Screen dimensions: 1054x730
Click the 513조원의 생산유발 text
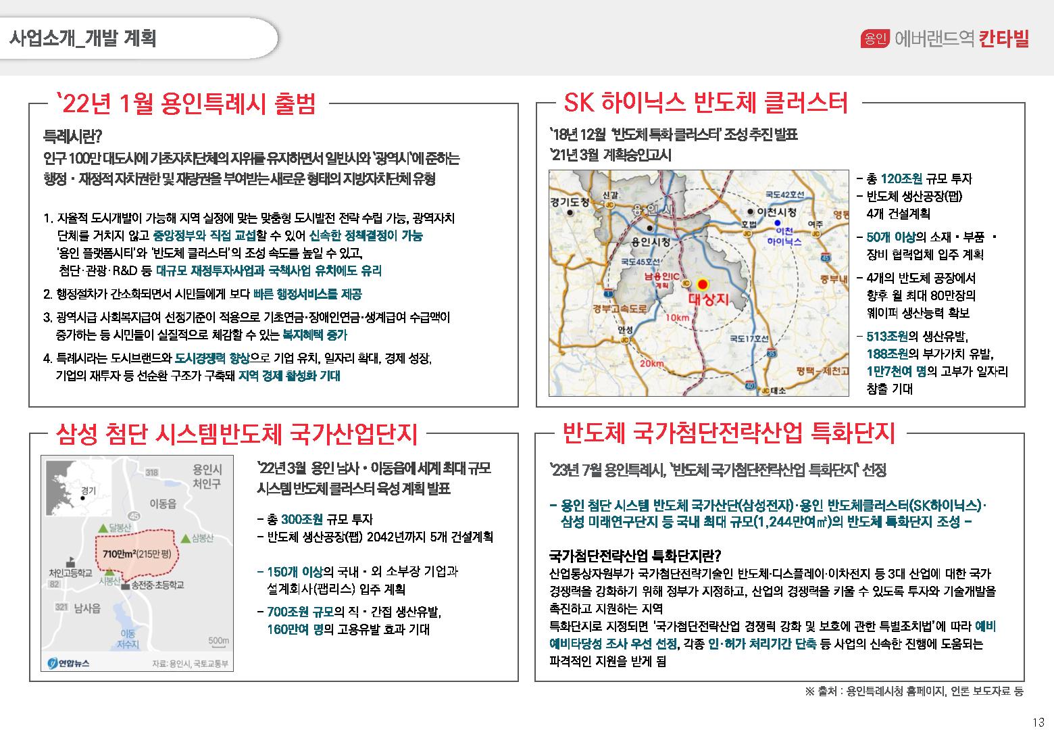tap(917, 337)
